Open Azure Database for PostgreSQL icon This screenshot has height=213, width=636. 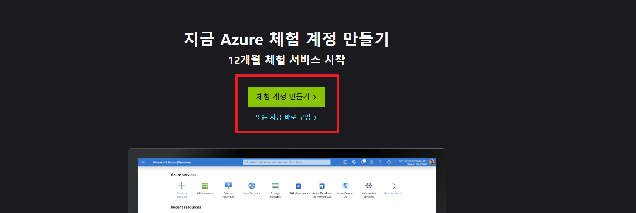click(322, 186)
